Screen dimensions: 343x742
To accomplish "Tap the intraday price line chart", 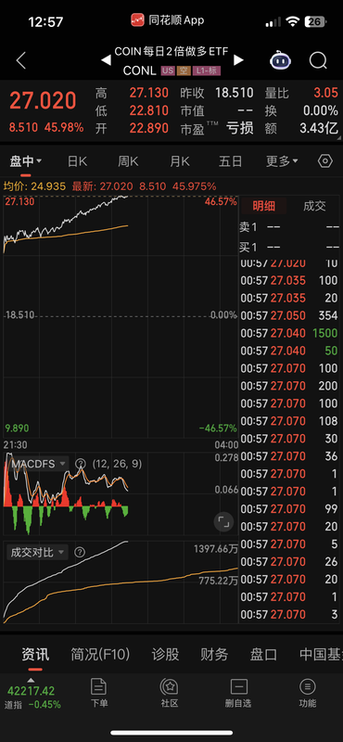I will point(121,315).
